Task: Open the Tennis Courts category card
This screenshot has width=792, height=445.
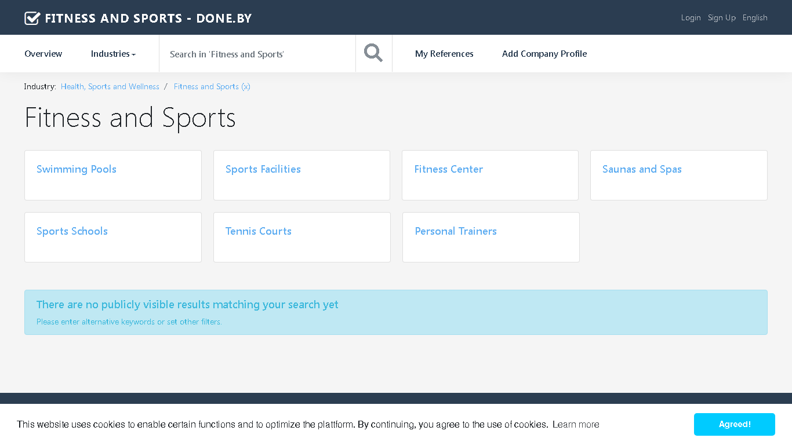Action: click(301, 237)
